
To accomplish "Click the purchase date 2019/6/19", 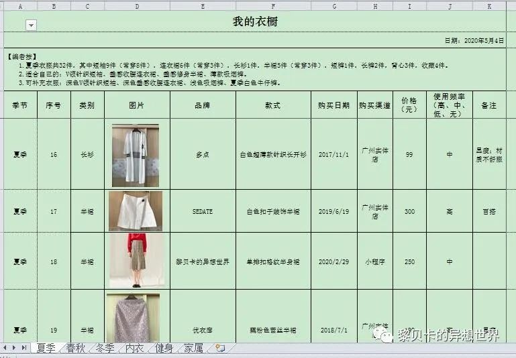I will click(x=334, y=211).
